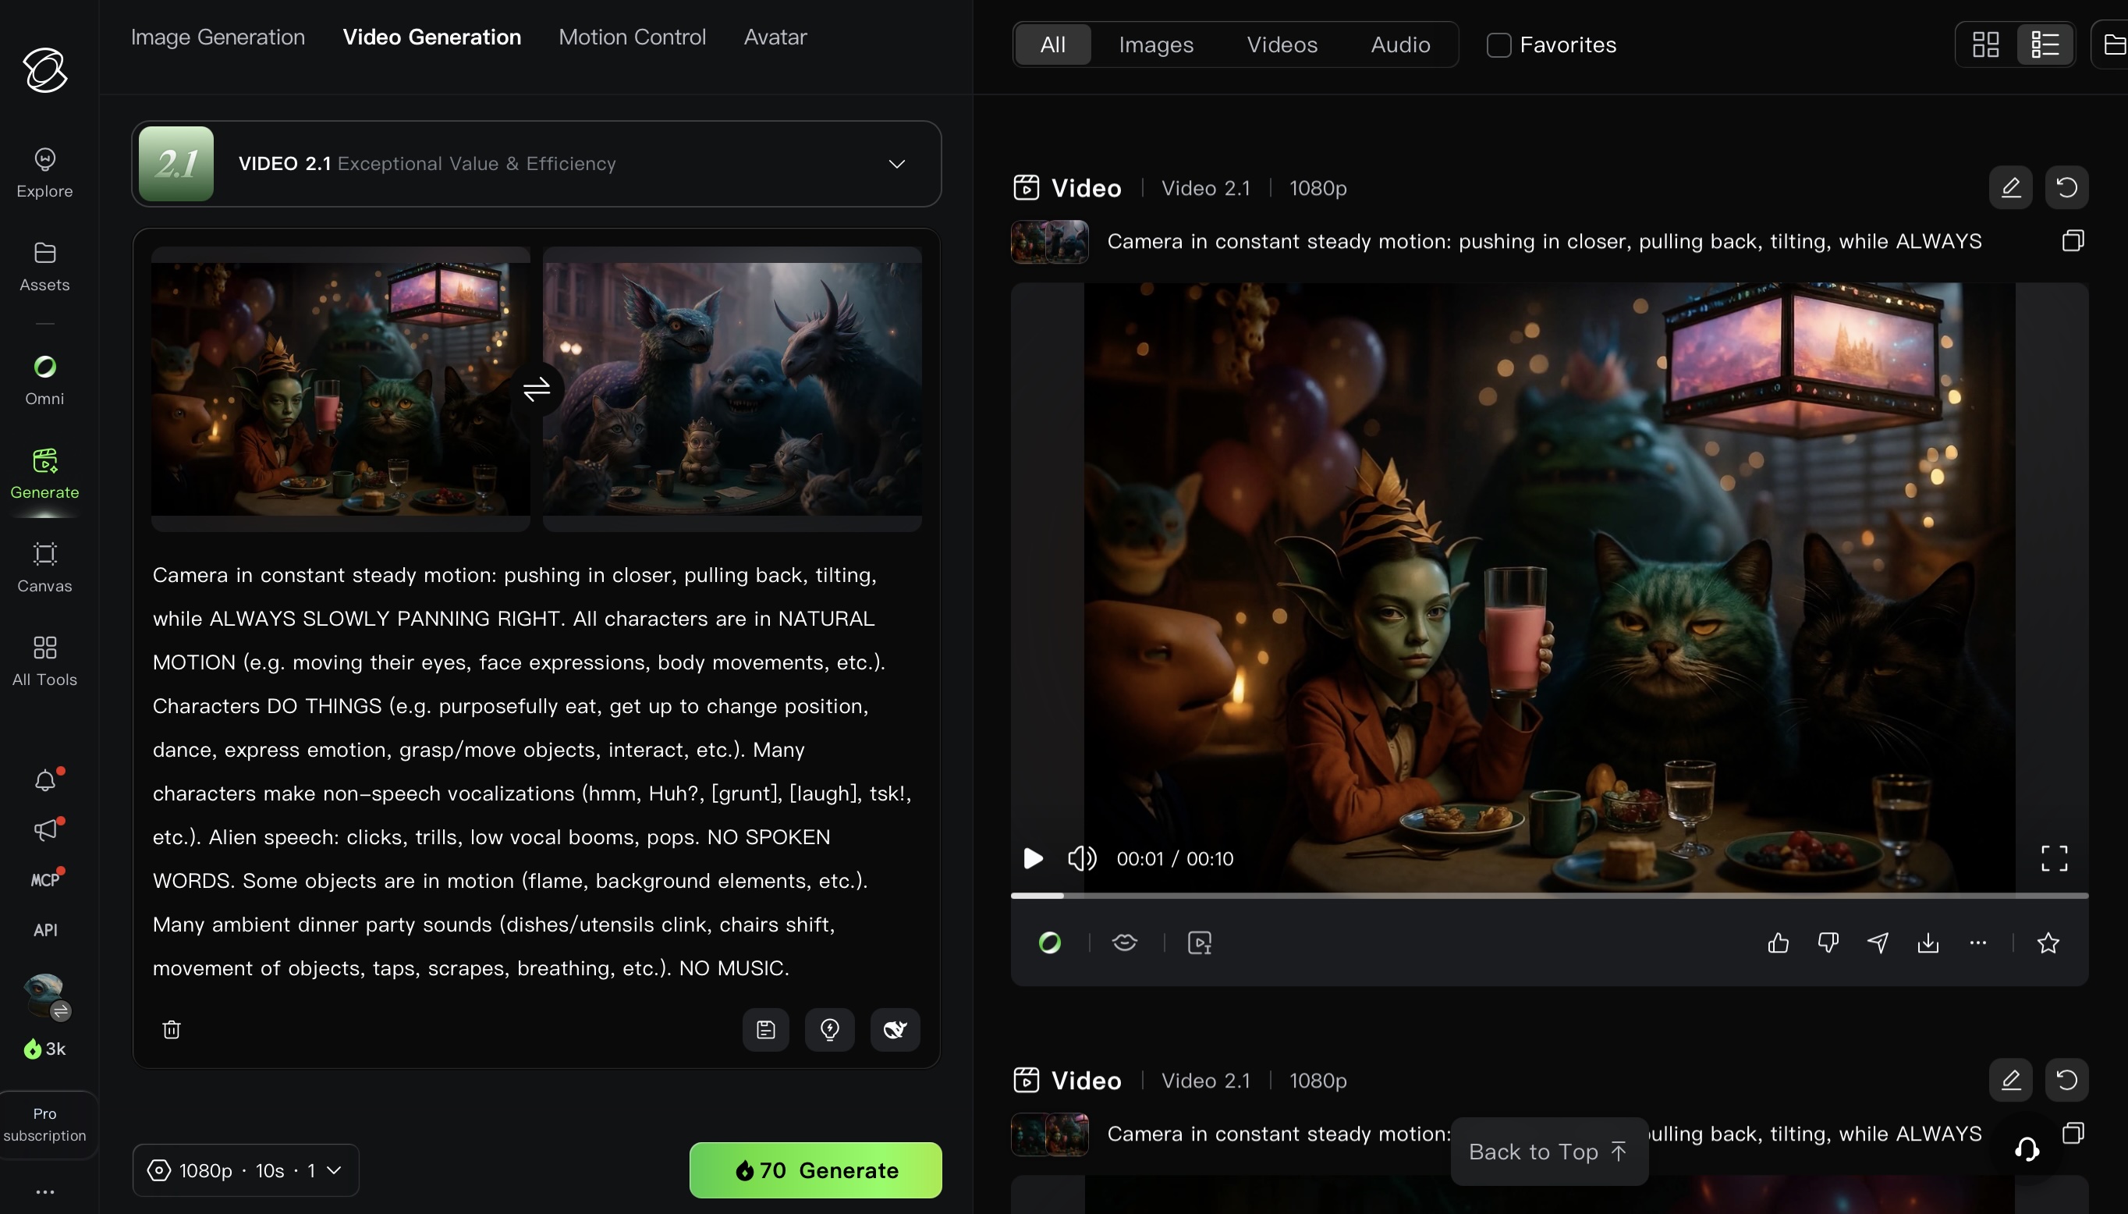Viewport: 2128px width, 1214px height.
Task: Play the first video
Action: (x=1033, y=858)
